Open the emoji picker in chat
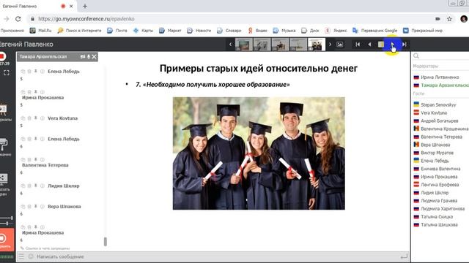Screen dimensions: 469x263 pyautogui.click(x=31, y=256)
